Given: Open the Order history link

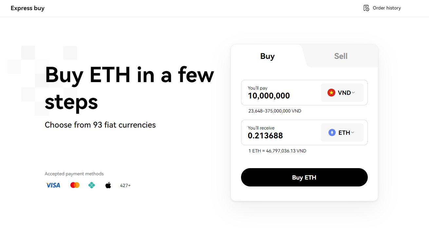Looking at the screenshot, I should pyautogui.click(x=386, y=8).
